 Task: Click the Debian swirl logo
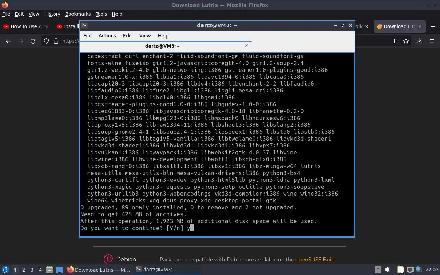pyautogui.click(x=108, y=259)
